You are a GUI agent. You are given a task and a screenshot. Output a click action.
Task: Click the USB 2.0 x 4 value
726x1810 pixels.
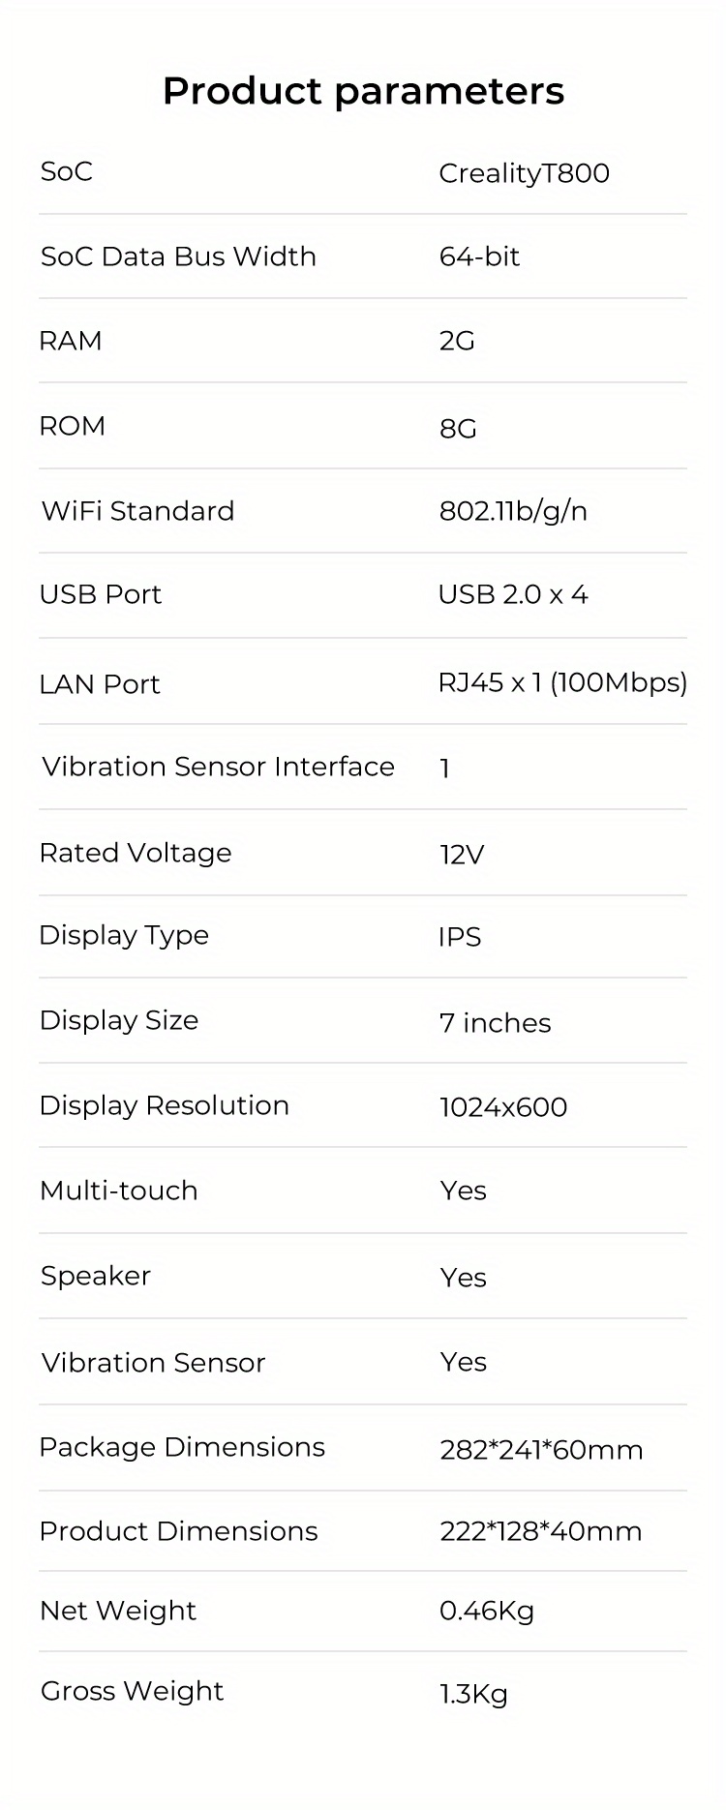(x=513, y=594)
